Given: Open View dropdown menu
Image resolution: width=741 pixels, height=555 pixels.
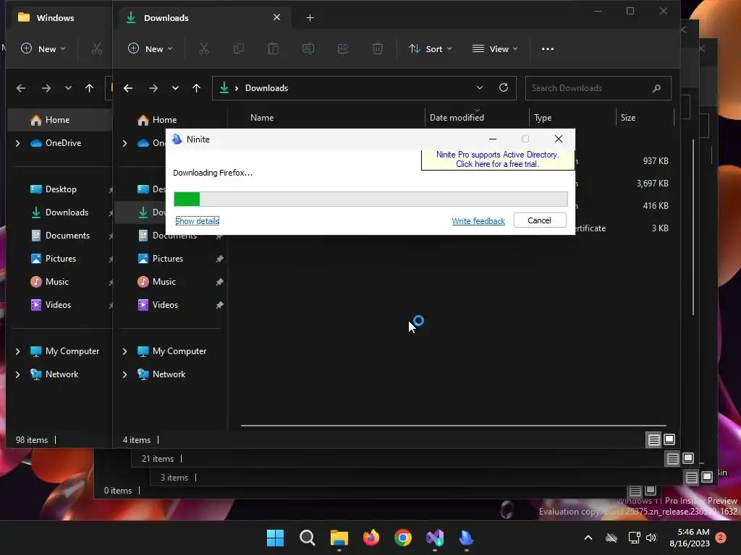Looking at the screenshot, I should 495,48.
